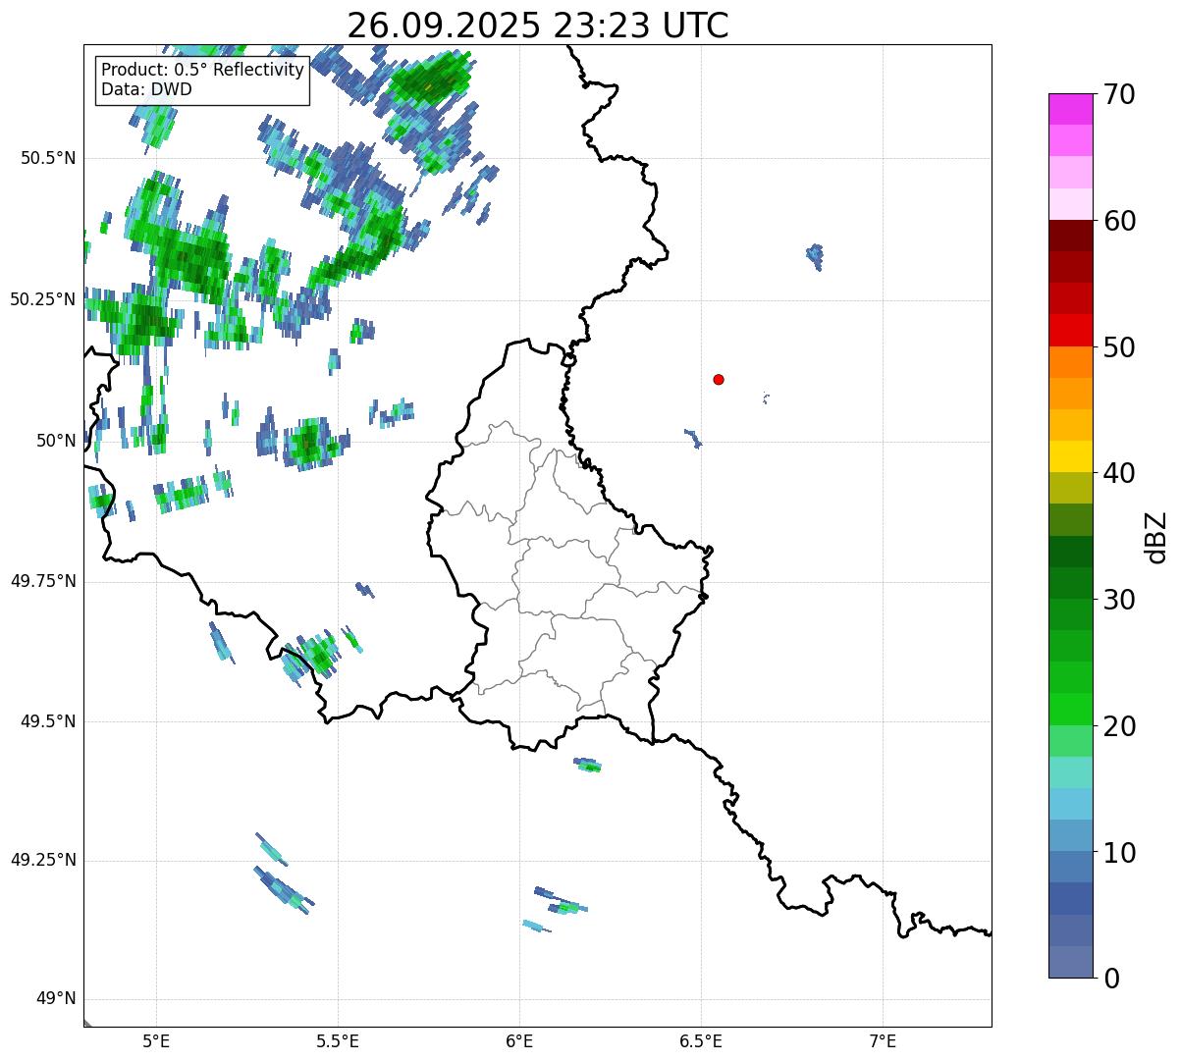Click the 70 tick on the colorbar
This screenshot has height=1061, width=1180.
(1119, 94)
